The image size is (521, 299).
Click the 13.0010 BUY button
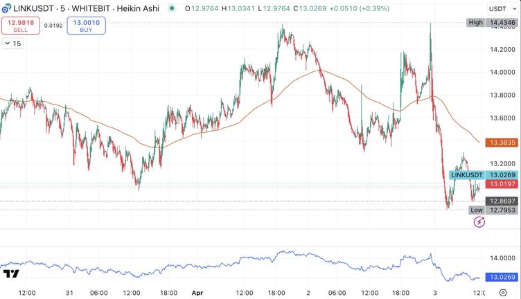coord(87,26)
